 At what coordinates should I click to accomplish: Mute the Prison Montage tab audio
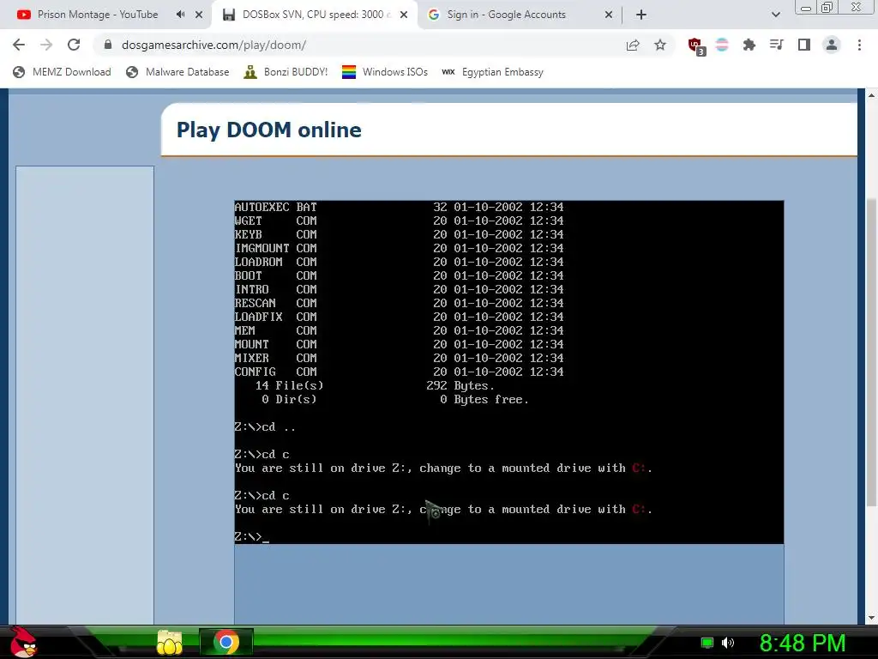(x=180, y=15)
